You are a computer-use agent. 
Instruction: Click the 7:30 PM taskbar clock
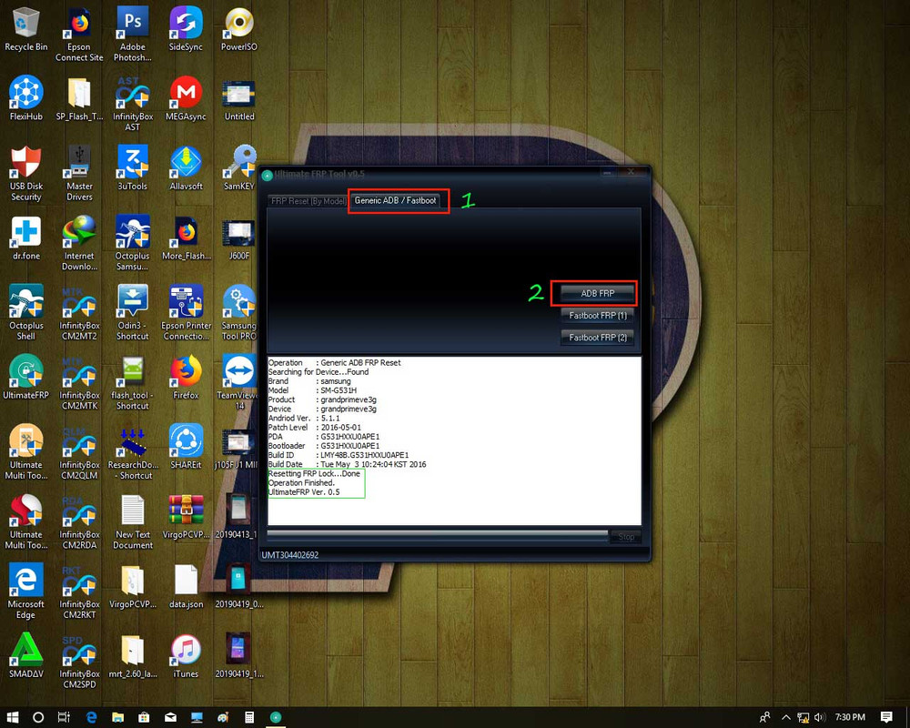850,717
